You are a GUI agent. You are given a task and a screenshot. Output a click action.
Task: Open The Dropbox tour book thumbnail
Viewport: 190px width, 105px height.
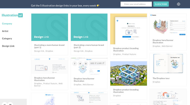(168, 64)
